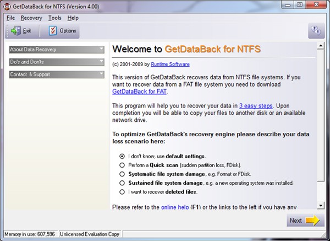330x241 pixels.
Task: Select Perform a Quick scan option
Action: pyautogui.click(x=122, y=165)
